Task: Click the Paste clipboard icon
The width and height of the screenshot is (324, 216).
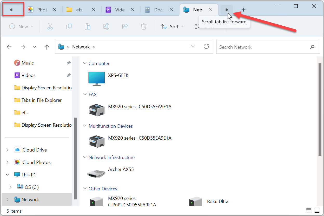Action: [88, 26]
